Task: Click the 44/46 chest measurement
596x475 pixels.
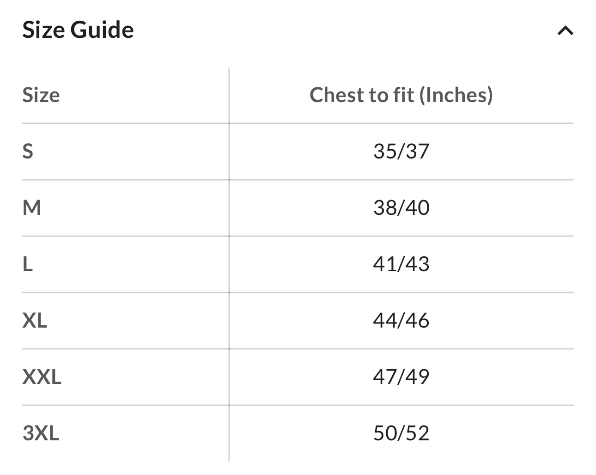Action: pyautogui.click(x=401, y=321)
